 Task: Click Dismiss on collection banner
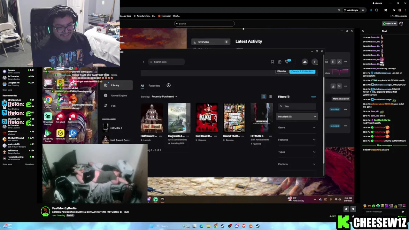pyautogui.click(x=282, y=71)
